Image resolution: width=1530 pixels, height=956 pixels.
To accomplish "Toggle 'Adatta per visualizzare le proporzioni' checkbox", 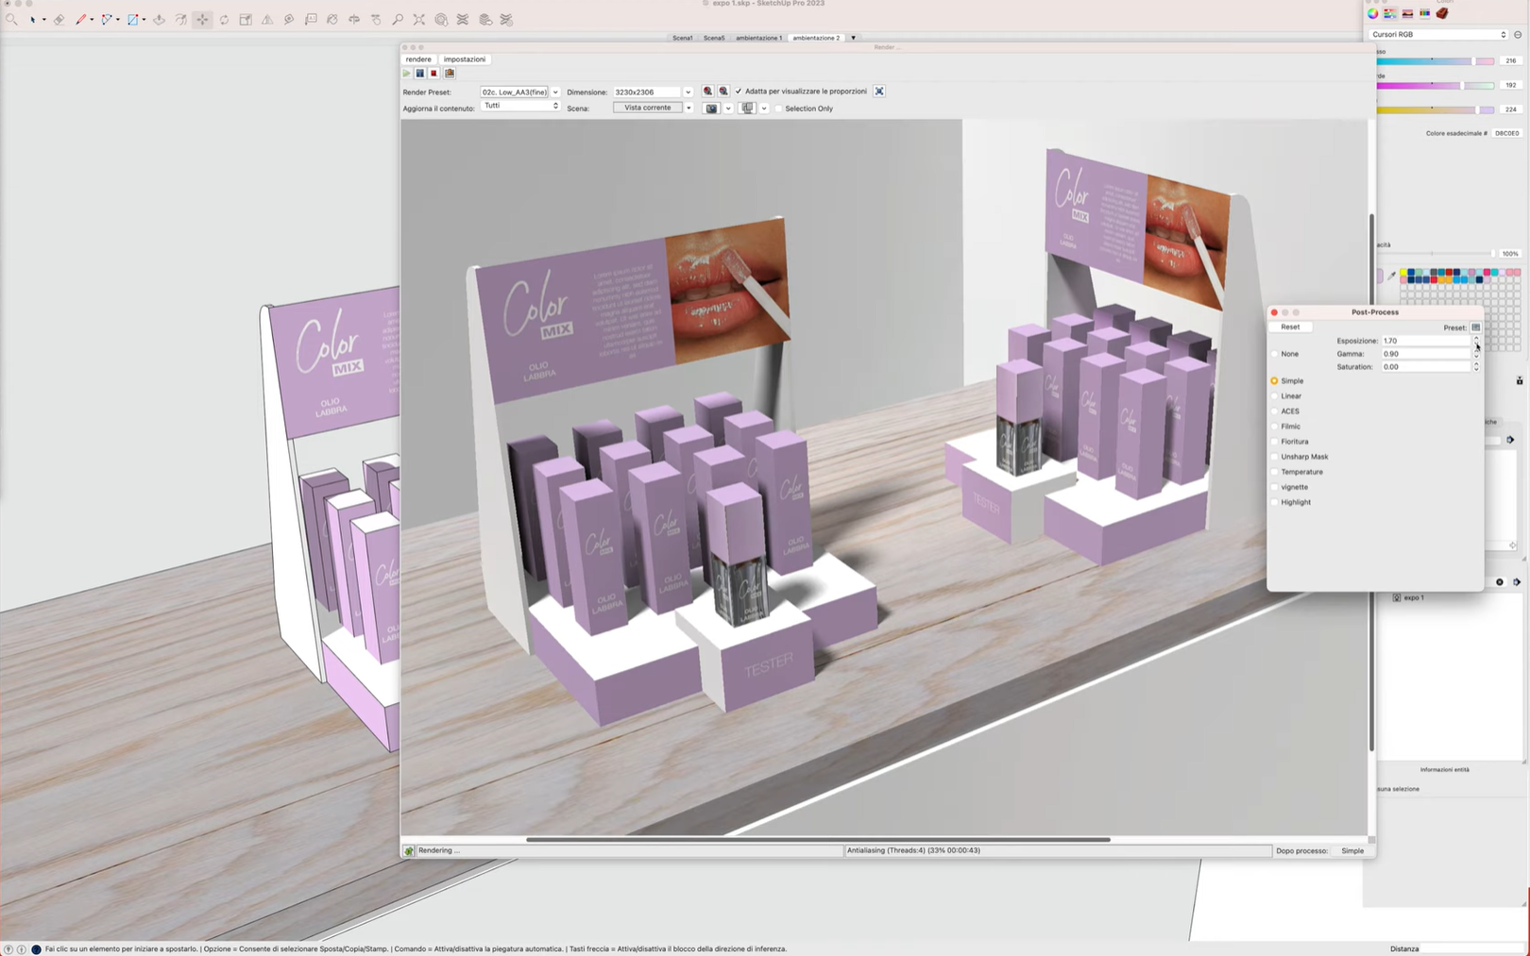I will click(x=739, y=92).
